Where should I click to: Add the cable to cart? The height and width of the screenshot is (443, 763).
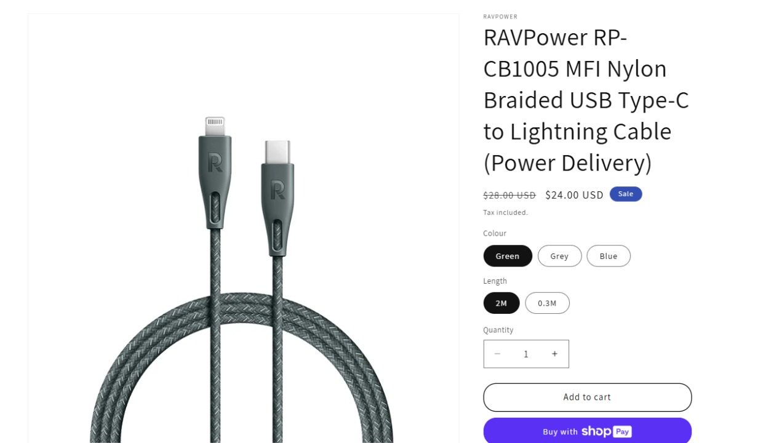(x=587, y=397)
